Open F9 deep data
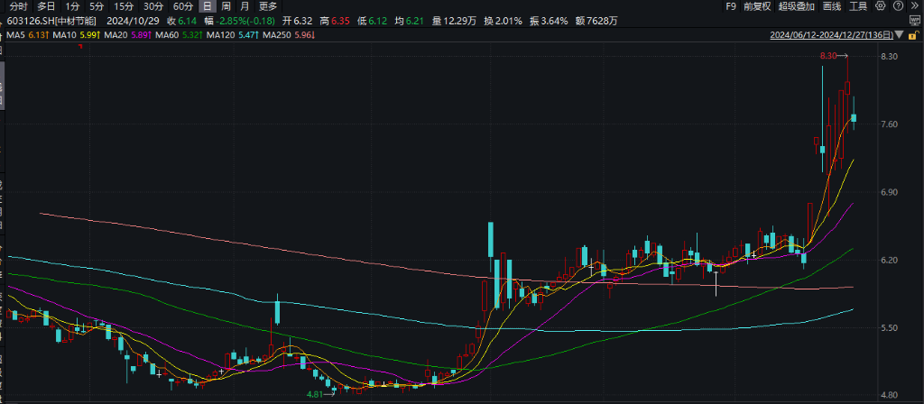924x404 pixels. pyautogui.click(x=731, y=6)
